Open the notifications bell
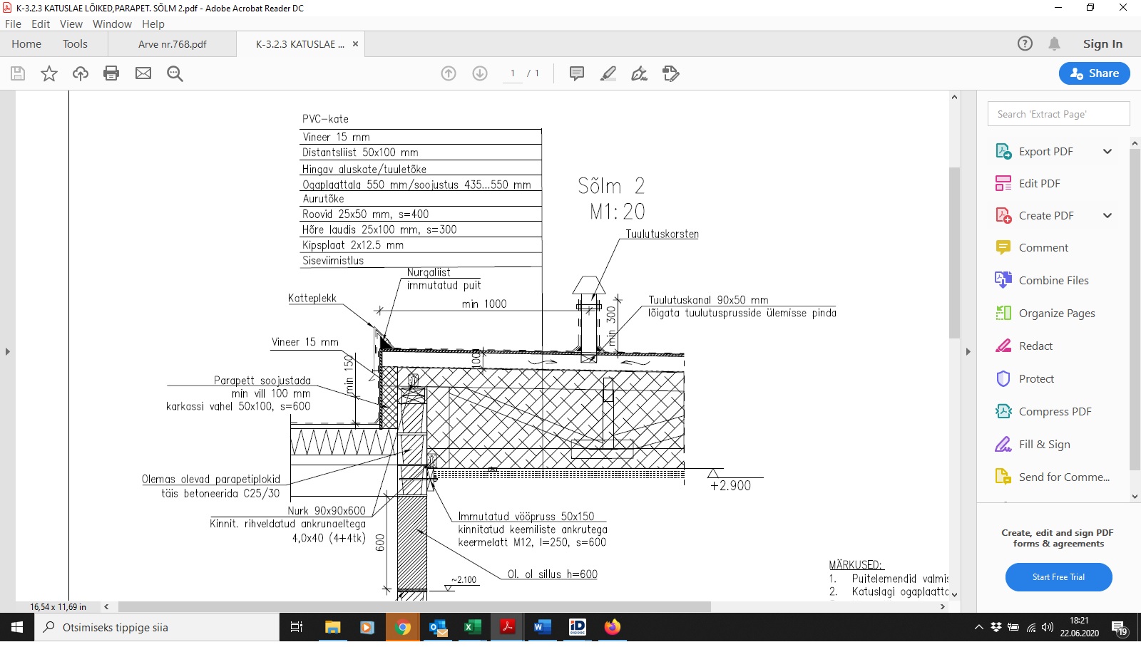This screenshot has height=647, width=1141. click(1054, 43)
